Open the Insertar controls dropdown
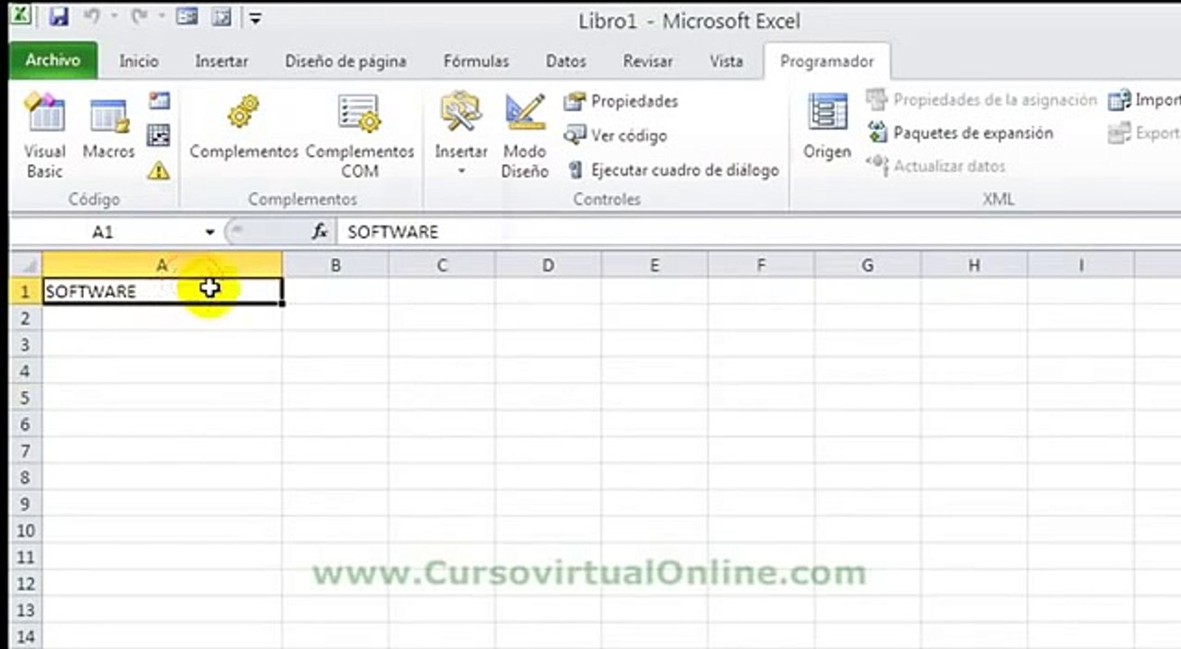Screen dimensions: 1181x649 click(x=461, y=135)
